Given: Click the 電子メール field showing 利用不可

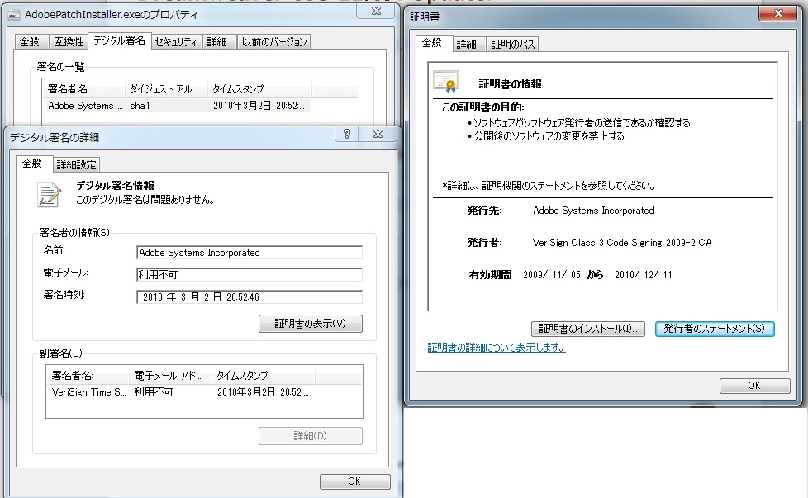Looking at the screenshot, I should coord(250,274).
